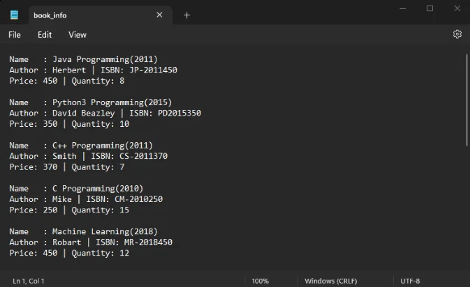Click the vertical scrollbar thumb
The image size is (470, 287).
[x=467, y=100]
